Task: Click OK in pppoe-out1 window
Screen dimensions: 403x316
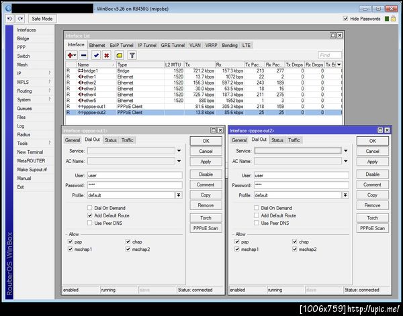Action: pos(206,141)
